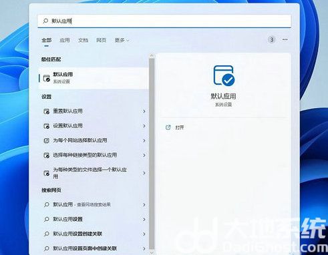
Task: Open the three-dot options menu
Action: [285, 39]
